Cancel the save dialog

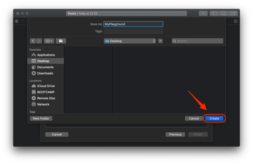(194, 118)
